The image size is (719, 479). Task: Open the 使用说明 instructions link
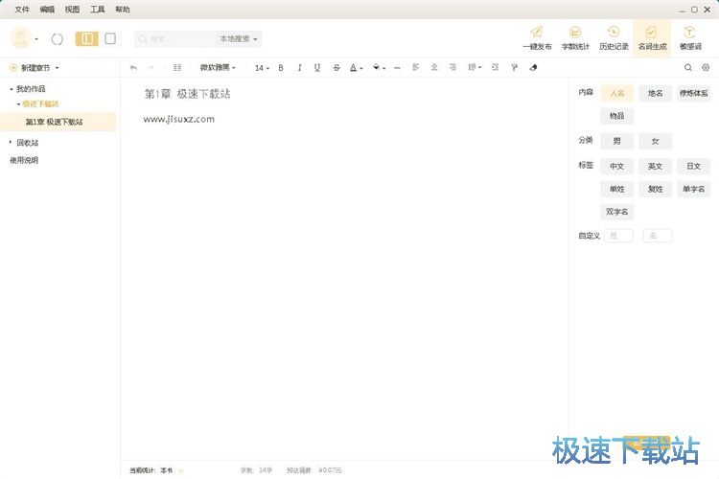pos(24,160)
